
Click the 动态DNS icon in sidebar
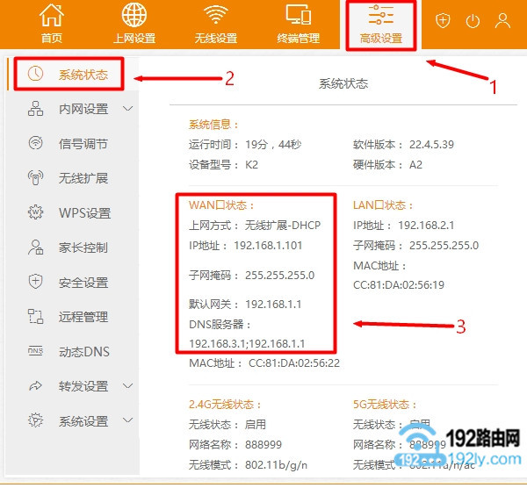coord(36,351)
